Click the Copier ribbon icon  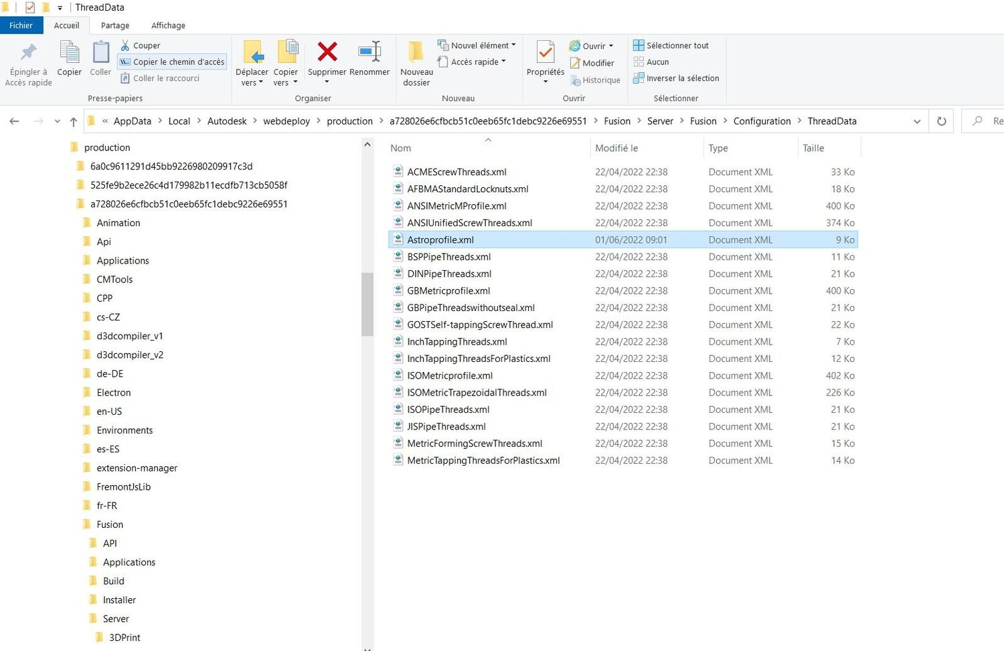[70, 59]
